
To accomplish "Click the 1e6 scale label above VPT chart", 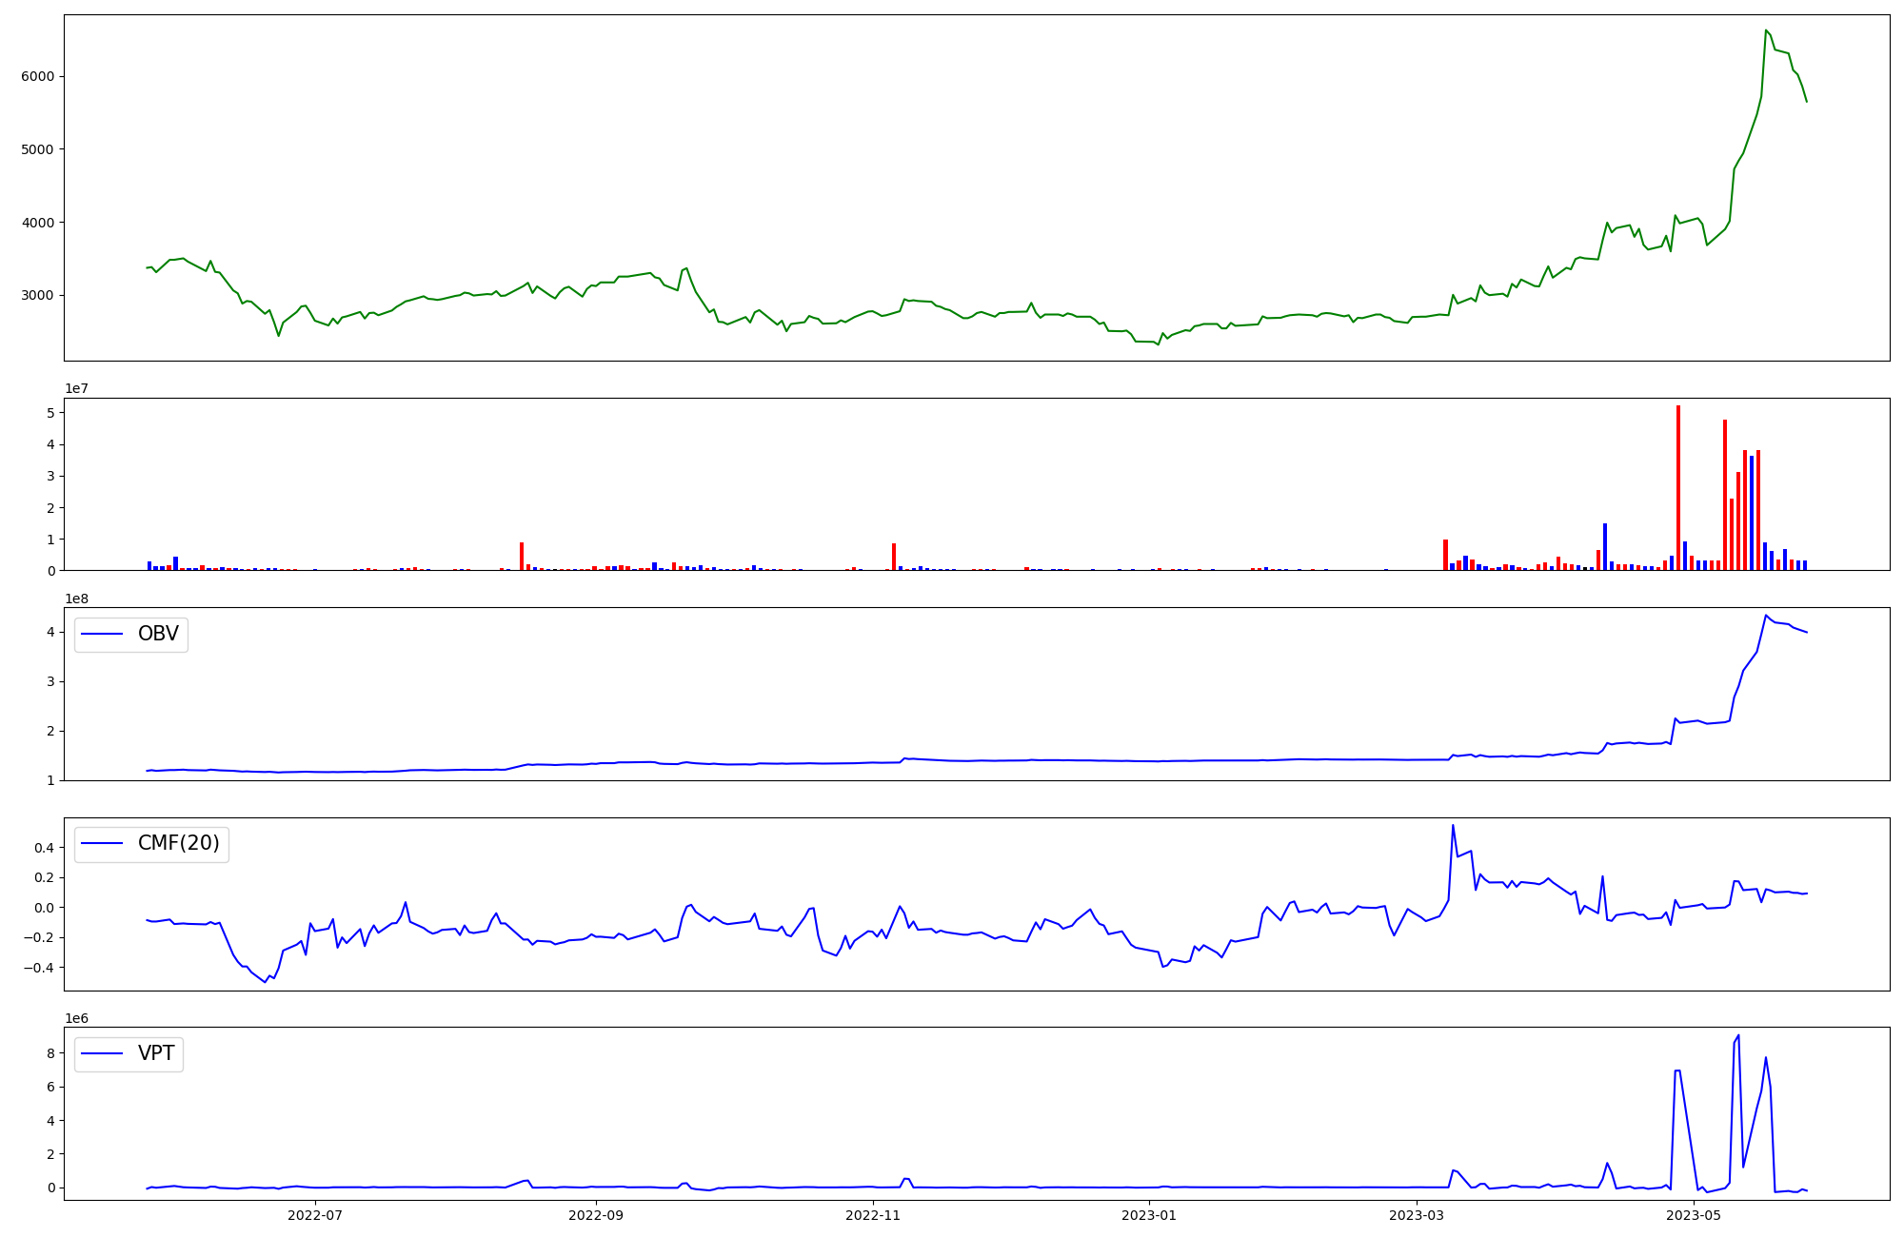I will point(77,1018).
